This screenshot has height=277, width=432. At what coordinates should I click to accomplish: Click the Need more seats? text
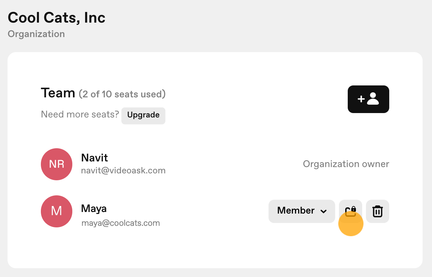80,114
